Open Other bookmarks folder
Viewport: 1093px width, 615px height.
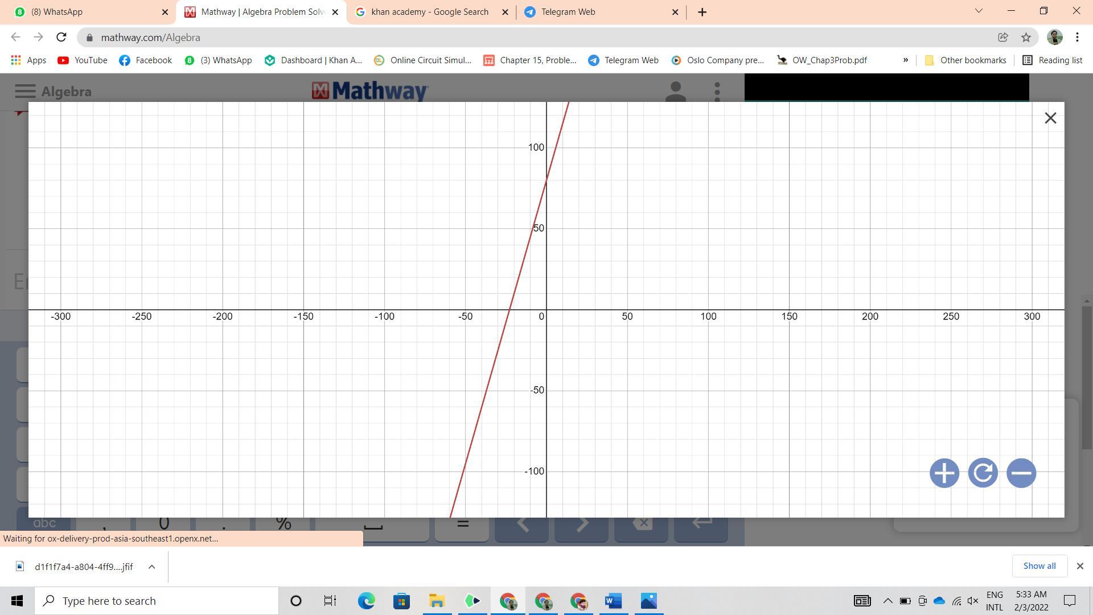[965, 60]
